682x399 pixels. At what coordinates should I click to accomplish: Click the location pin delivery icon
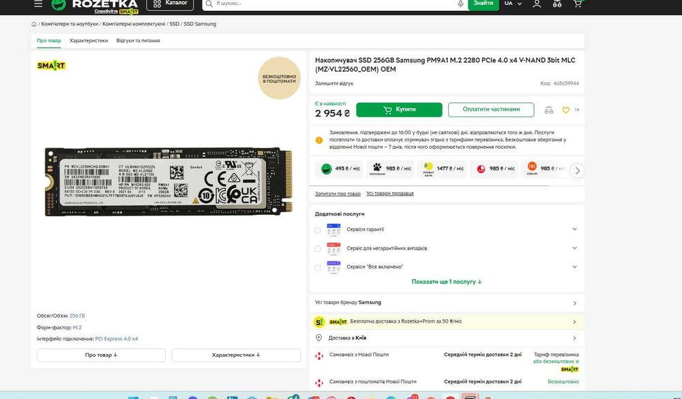pos(318,338)
